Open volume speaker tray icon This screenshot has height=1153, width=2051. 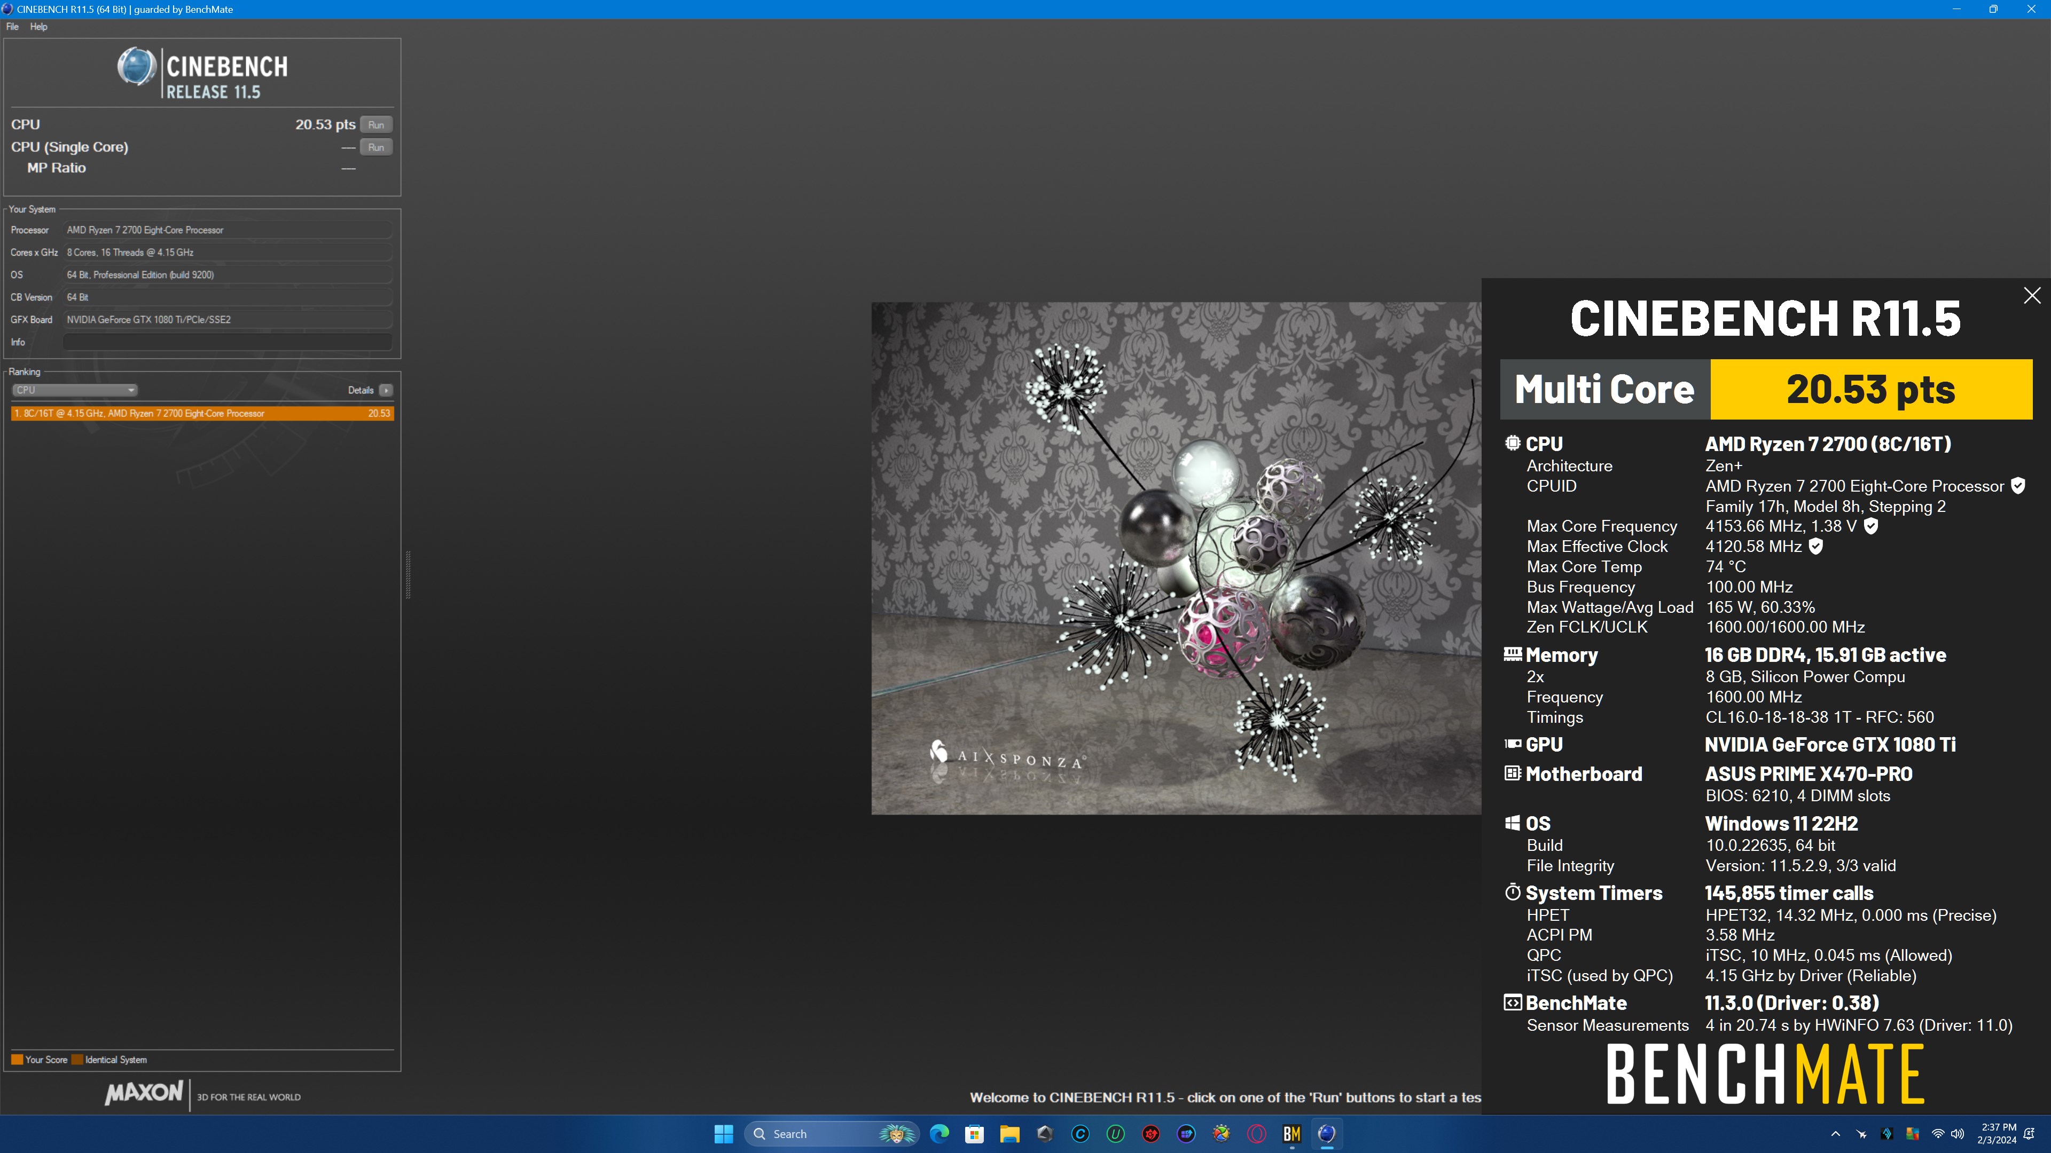click(1958, 1134)
